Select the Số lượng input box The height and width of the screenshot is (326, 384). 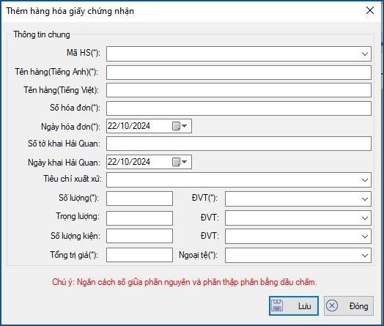(139, 199)
